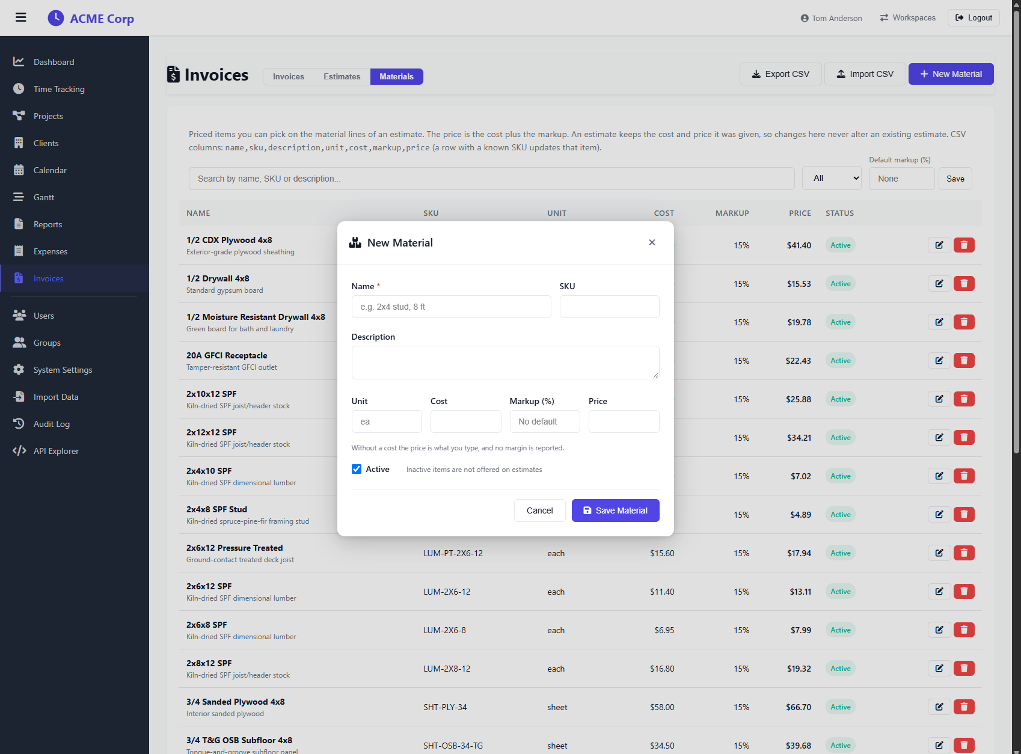The height and width of the screenshot is (754, 1021).
Task: Focus the SKU input field
Action: pos(609,307)
